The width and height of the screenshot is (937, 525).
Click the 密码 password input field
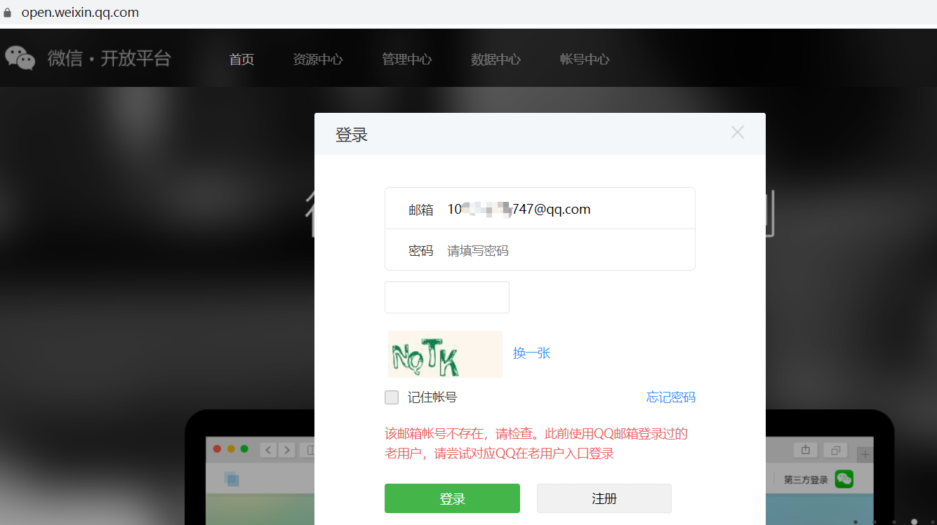(x=540, y=250)
